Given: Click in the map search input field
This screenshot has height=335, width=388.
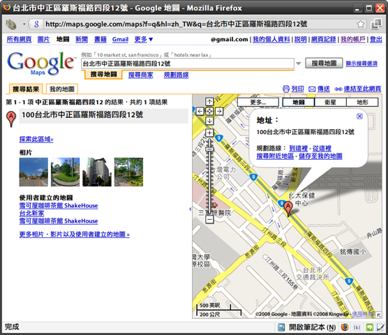Looking at the screenshot, I should point(188,64).
